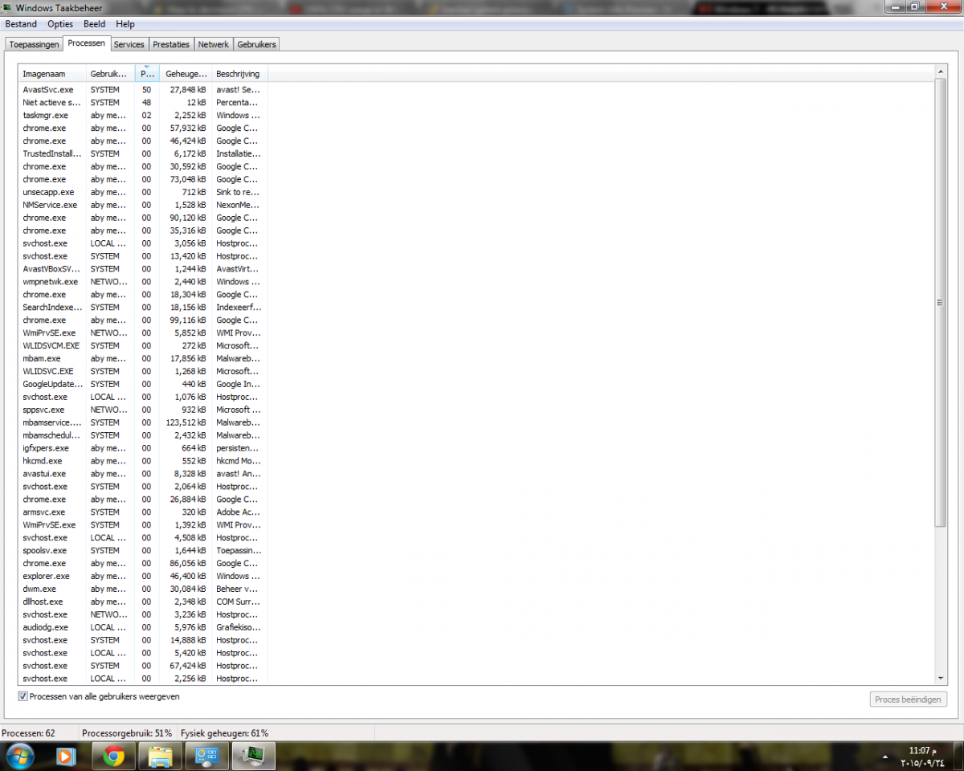
Task: Open the system tray clock showing 11:07
Action: pyautogui.click(x=924, y=756)
